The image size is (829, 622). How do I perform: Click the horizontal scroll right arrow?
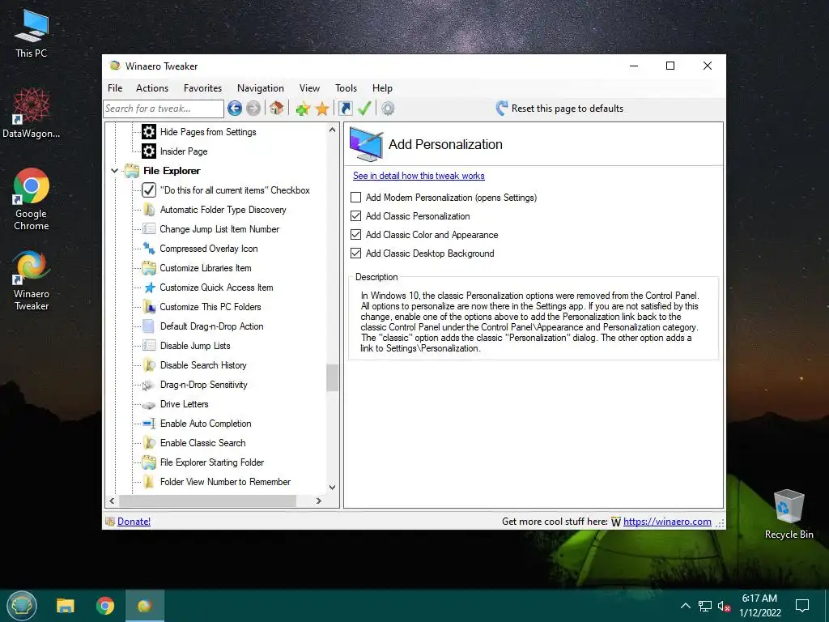point(318,501)
